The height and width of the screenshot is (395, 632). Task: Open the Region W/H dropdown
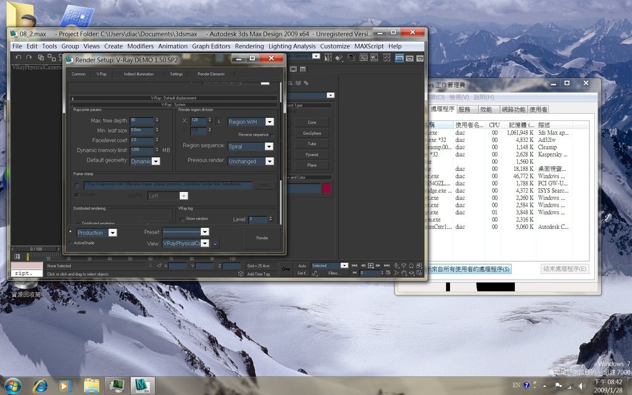[251, 122]
